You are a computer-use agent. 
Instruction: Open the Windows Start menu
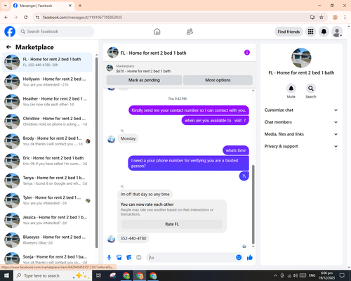coord(6,275)
